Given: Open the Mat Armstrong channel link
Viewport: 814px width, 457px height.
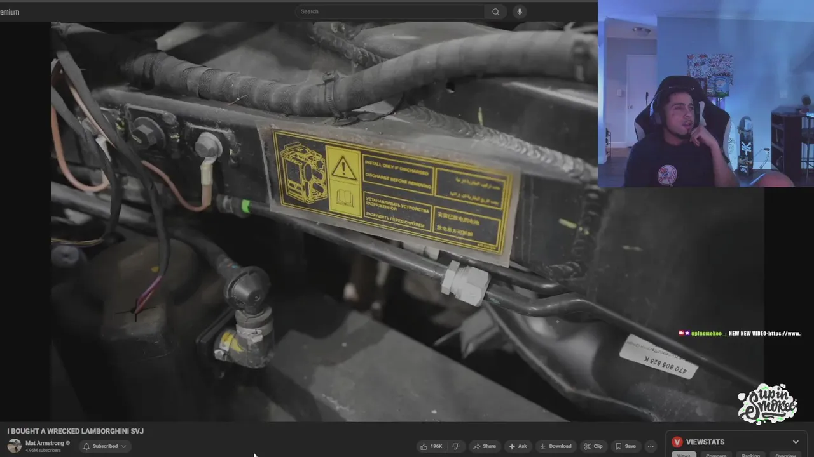Looking at the screenshot, I should pyautogui.click(x=45, y=443).
